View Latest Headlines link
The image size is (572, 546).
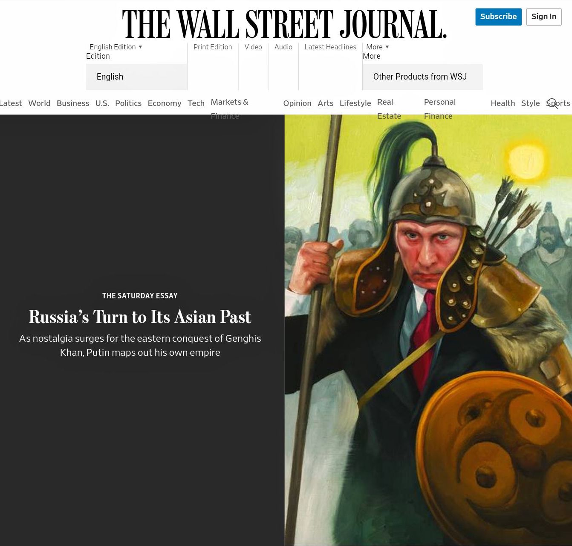[x=330, y=47]
